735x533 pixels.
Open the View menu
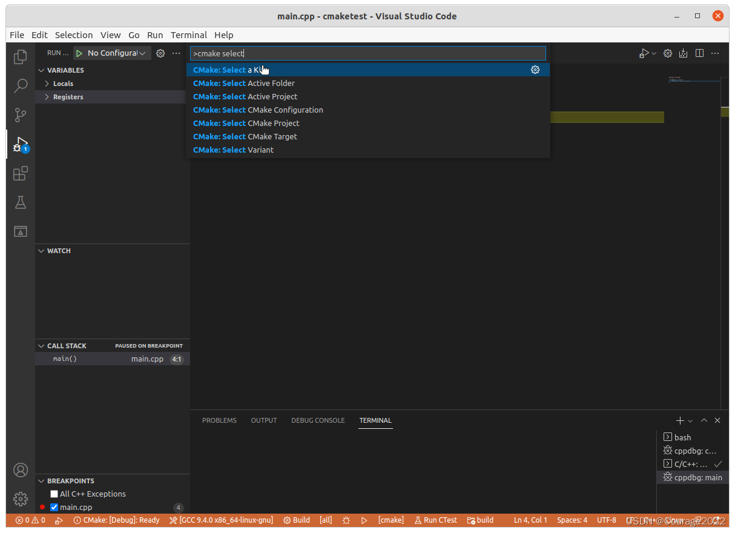pos(111,35)
